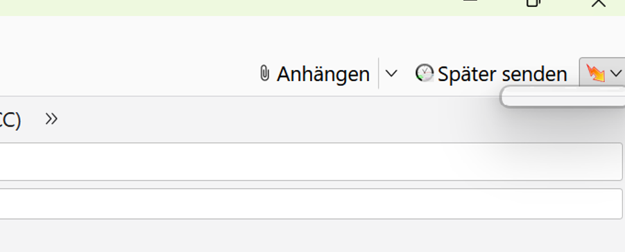Show more address fields via the » chevron
The height and width of the screenshot is (252, 625).
coord(51,118)
